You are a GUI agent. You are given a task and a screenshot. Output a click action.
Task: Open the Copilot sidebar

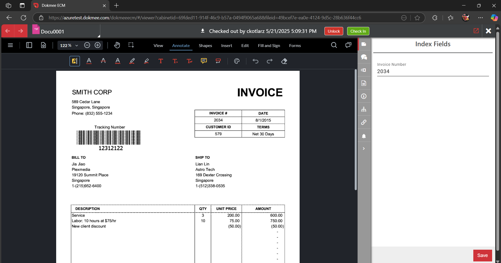click(494, 18)
